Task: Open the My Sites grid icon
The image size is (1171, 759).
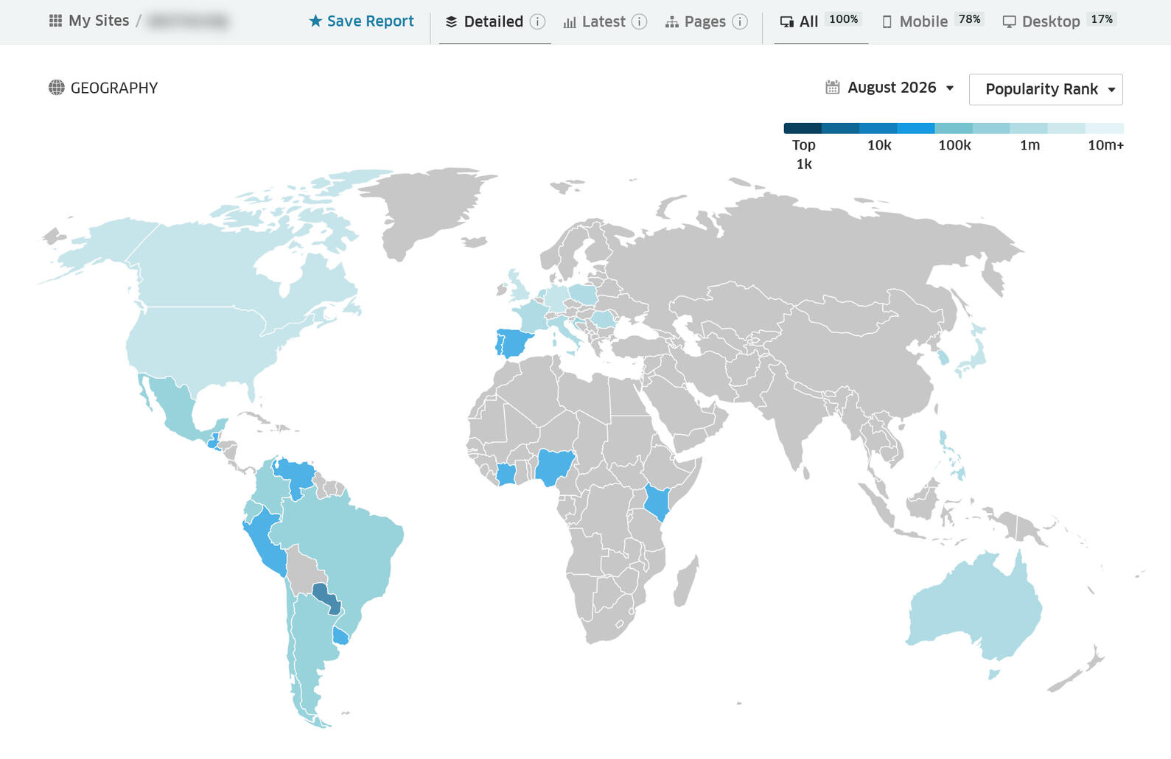Action: point(55,21)
